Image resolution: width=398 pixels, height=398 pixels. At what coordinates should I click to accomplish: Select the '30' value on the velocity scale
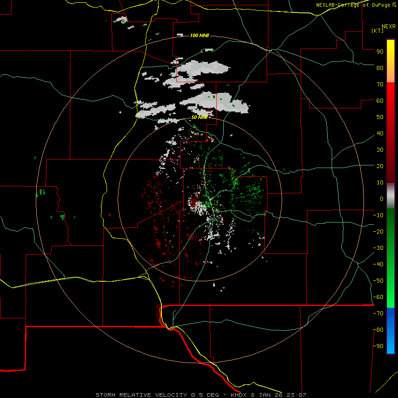(380, 150)
